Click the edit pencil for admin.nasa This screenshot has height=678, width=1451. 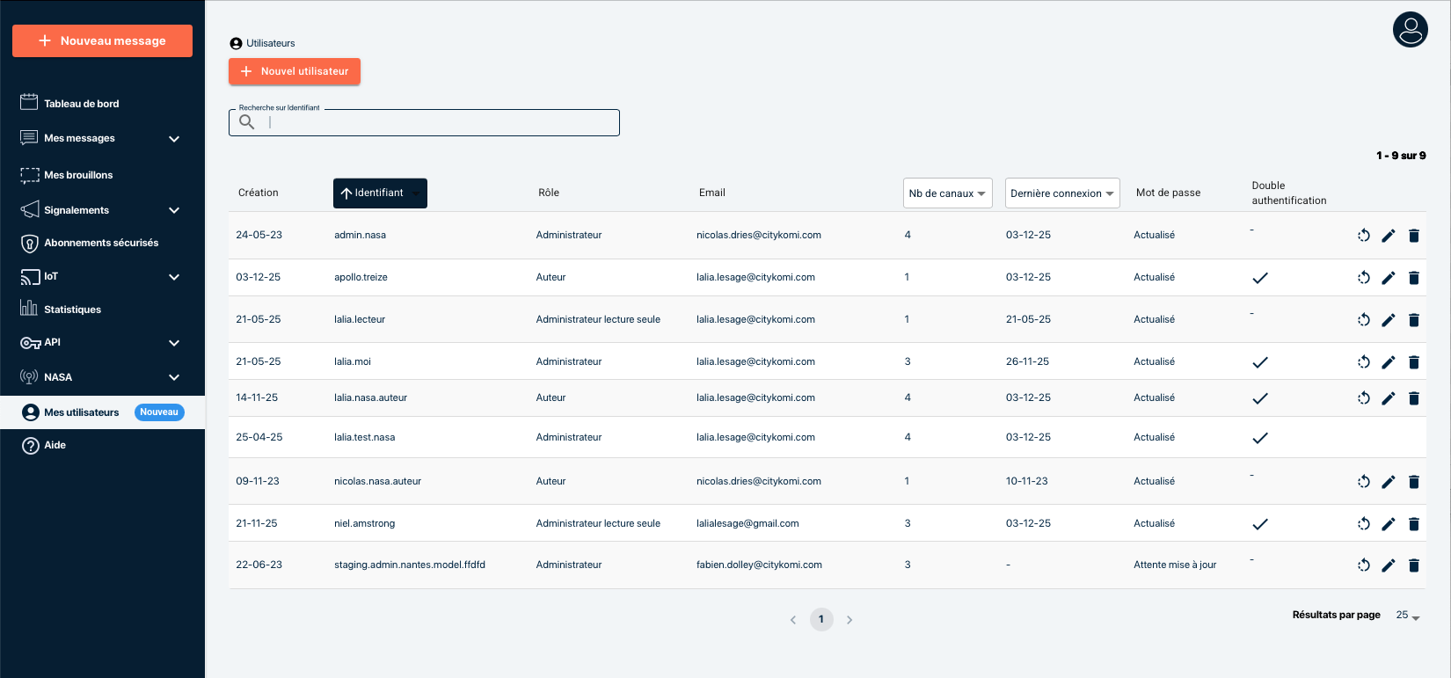point(1388,236)
